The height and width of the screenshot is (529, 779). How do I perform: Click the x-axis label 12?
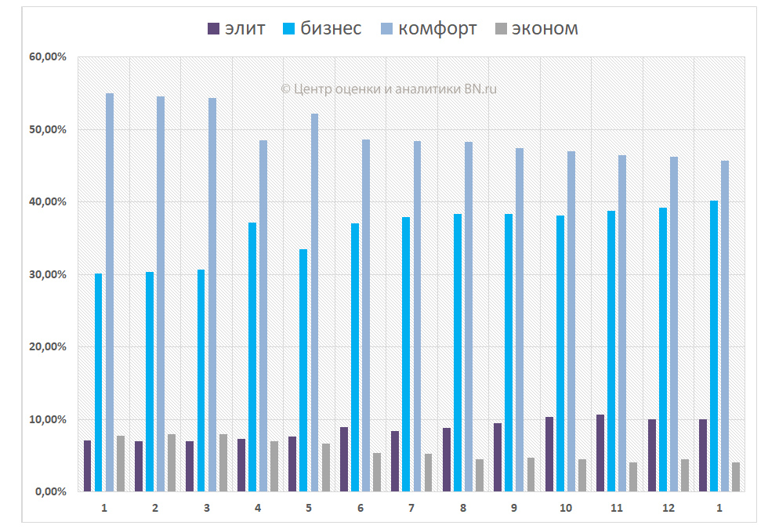click(x=668, y=509)
